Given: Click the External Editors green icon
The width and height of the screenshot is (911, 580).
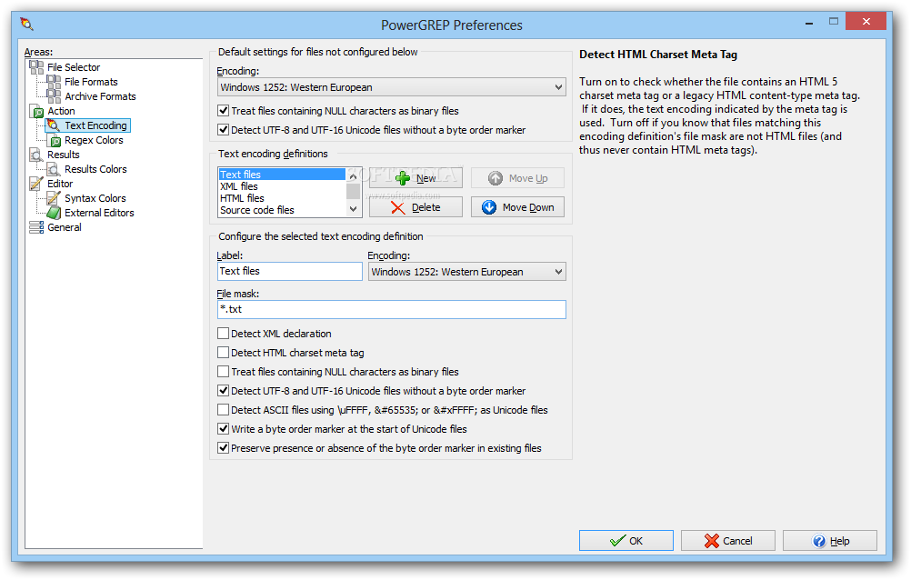Looking at the screenshot, I should coord(54,213).
